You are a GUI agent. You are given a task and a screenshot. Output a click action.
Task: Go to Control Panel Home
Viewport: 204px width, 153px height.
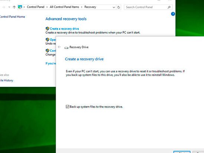12,17
